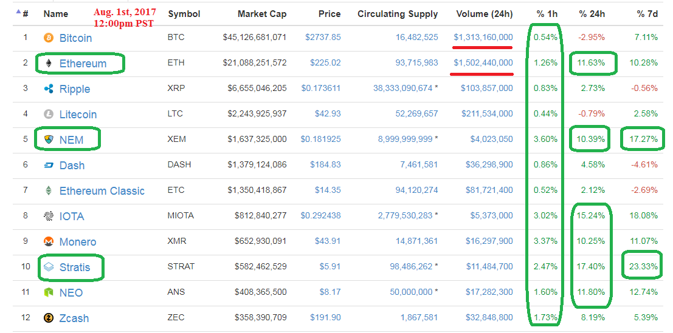Image resolution: width=673 pixels, height=333 pixels.
Task: Click the Dash logo icon
Action: [49, 165]
